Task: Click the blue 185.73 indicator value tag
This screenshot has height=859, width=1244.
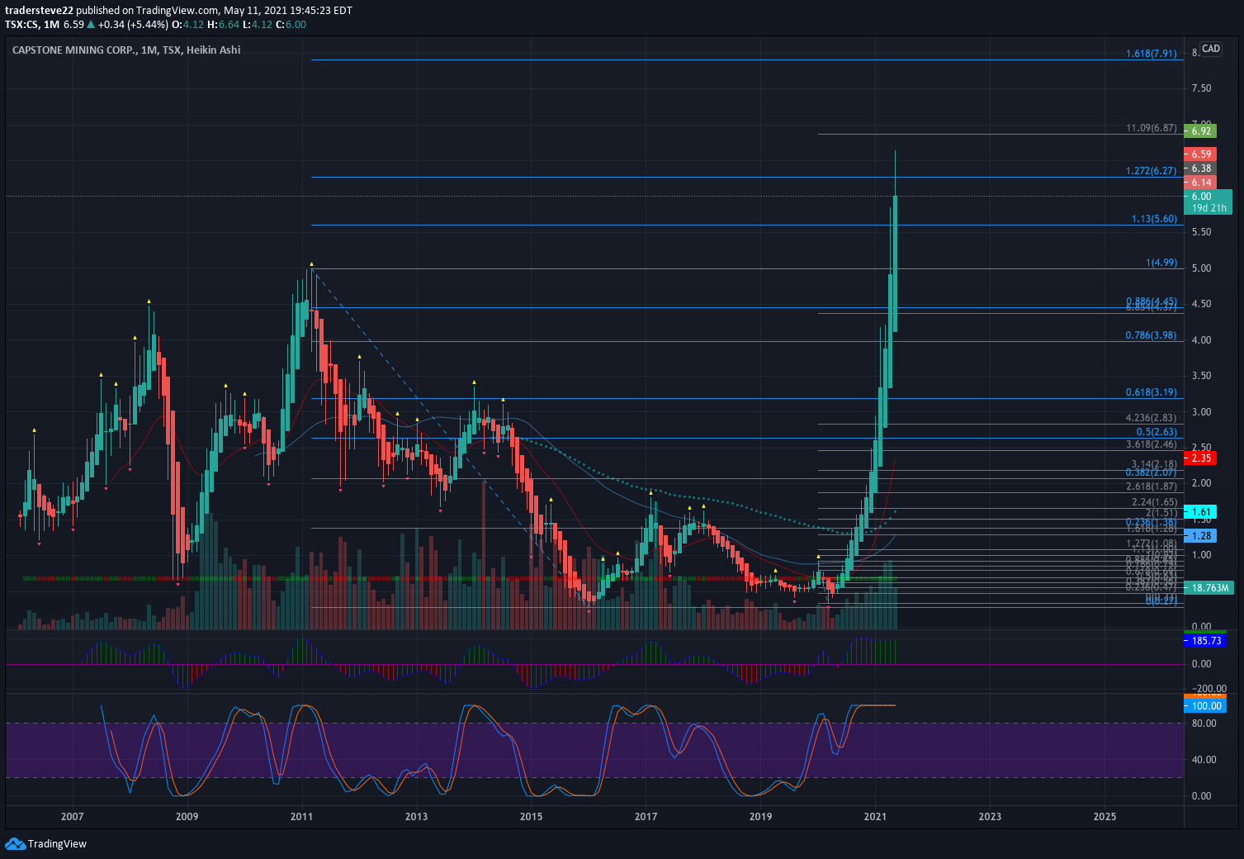Action: click(x=1205, y=641)
